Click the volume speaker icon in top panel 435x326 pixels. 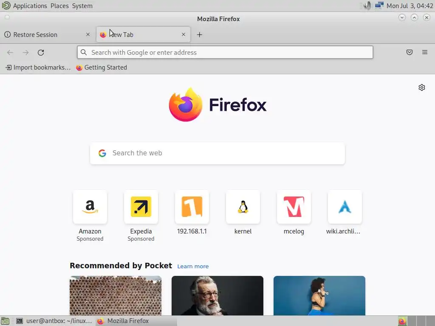point(367,6)
